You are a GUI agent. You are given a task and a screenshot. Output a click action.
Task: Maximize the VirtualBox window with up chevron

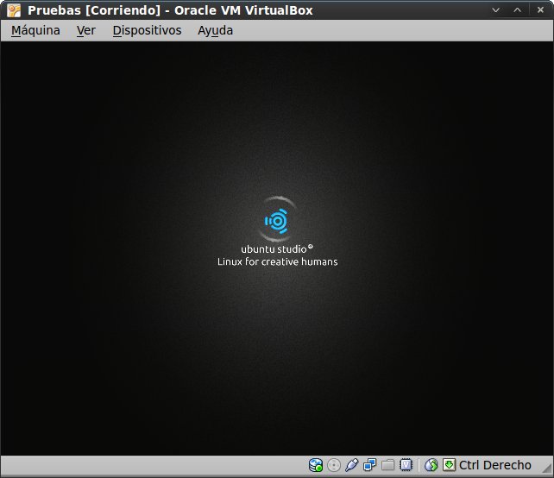(x=518, y=10)
